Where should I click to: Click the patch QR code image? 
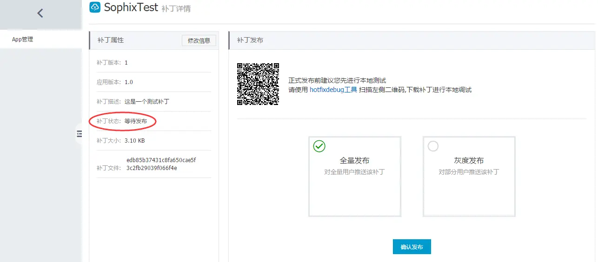(258, 84)
